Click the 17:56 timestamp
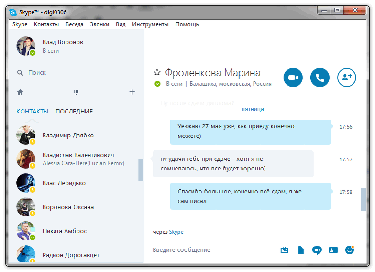Screen dimensions: 375x272 click(345, 127)
